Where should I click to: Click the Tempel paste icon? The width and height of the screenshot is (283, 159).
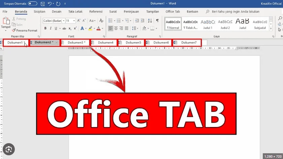point(6,21)
